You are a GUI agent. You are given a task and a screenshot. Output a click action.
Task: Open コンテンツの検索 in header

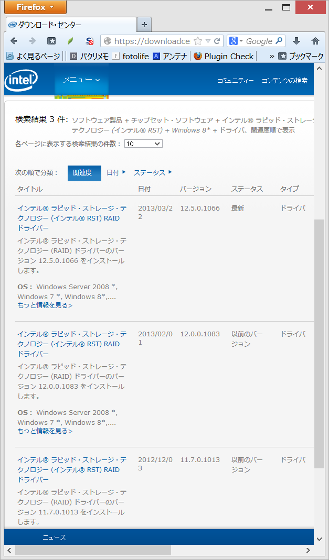284,81
